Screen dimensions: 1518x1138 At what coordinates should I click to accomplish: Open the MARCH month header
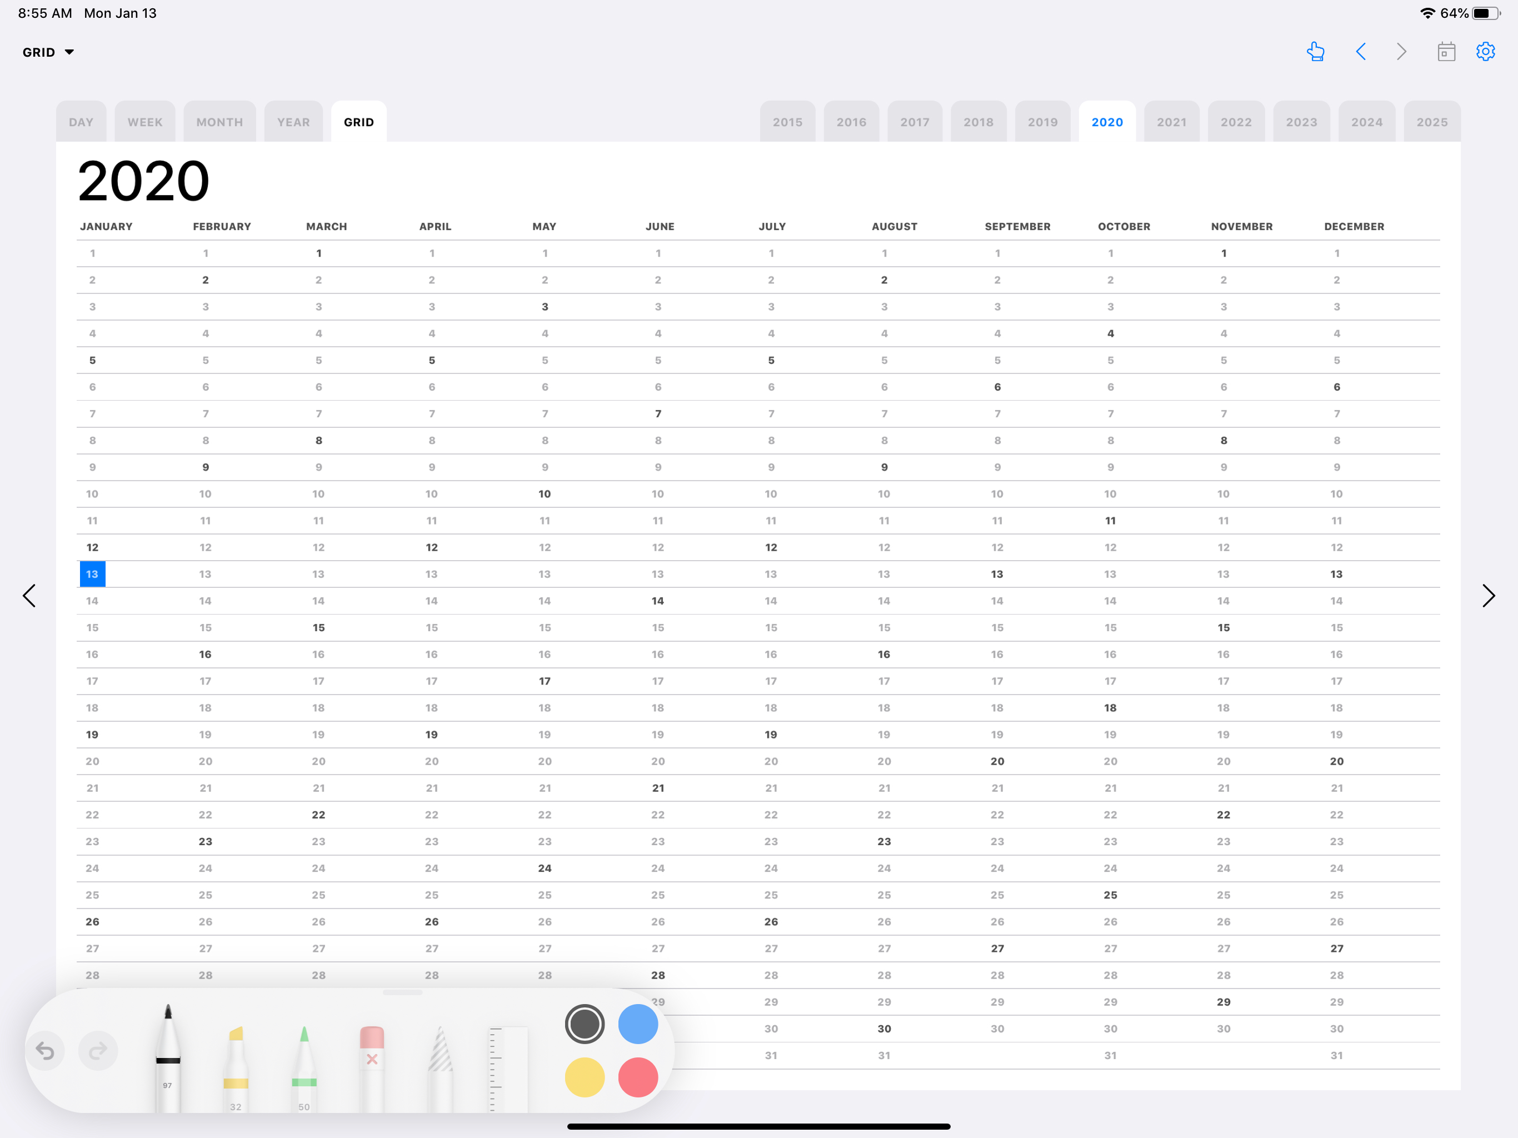327,227
